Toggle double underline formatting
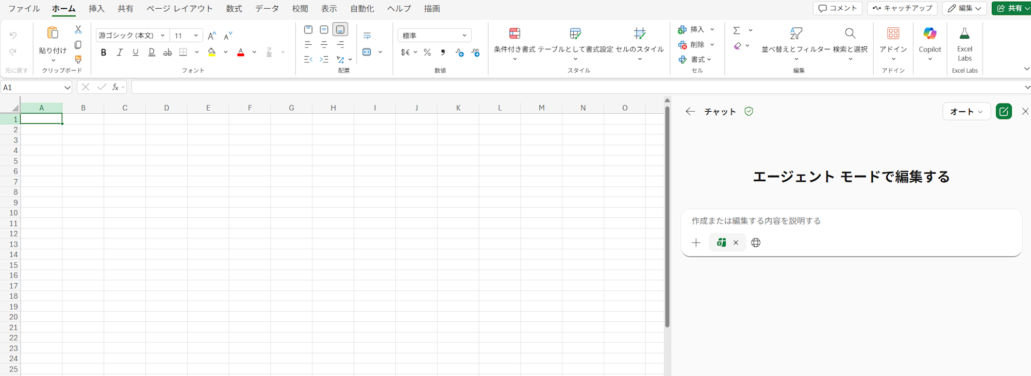The image size is (1031, 376). pyautogui.click(x=152, y=52)
